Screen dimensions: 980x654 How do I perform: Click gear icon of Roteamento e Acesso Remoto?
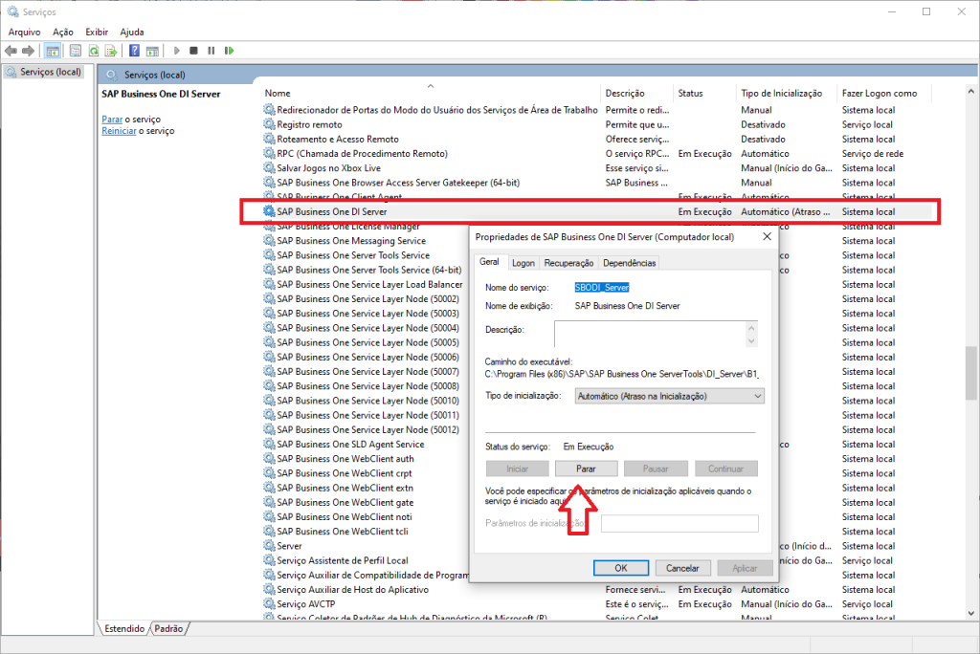(269, 139)
